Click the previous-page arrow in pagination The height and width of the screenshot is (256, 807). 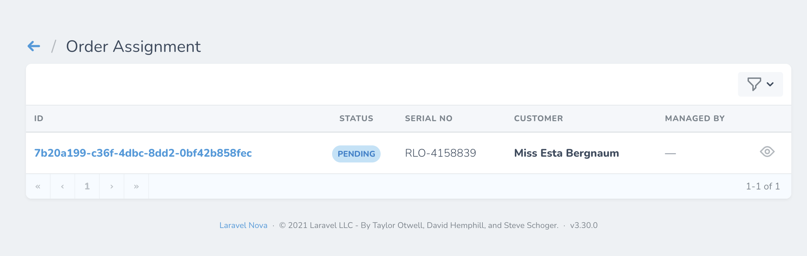click(63, 186)
